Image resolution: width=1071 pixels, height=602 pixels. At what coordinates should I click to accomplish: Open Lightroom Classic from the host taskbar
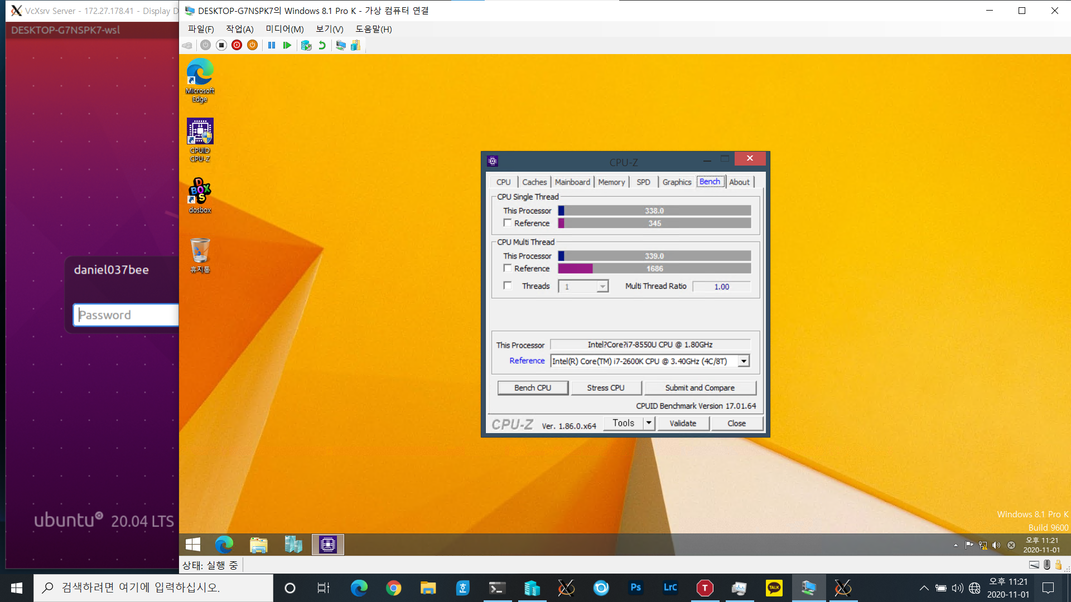pos(670,588)
